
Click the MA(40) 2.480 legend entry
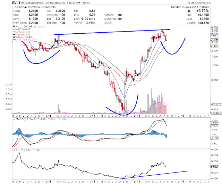pos(22,34)
